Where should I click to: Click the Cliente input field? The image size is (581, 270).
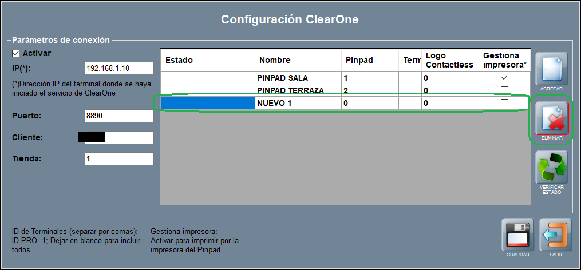tap(119, 137)
